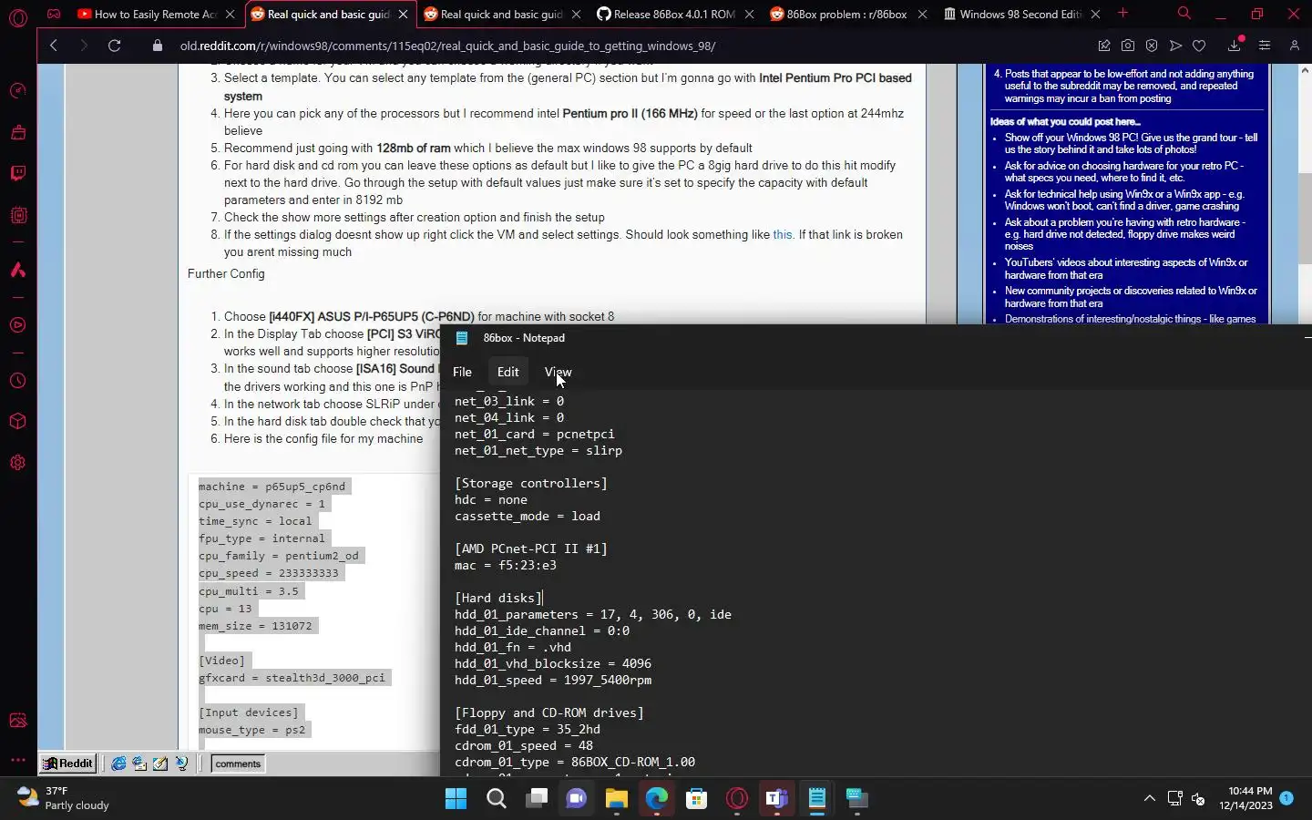The width and height of the screenshot is (1312, 820).
Task: Open File Explorer from taskbar
Action: 617,799
